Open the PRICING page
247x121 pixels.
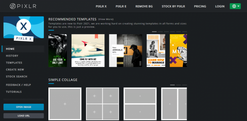(x=200, y=7)
